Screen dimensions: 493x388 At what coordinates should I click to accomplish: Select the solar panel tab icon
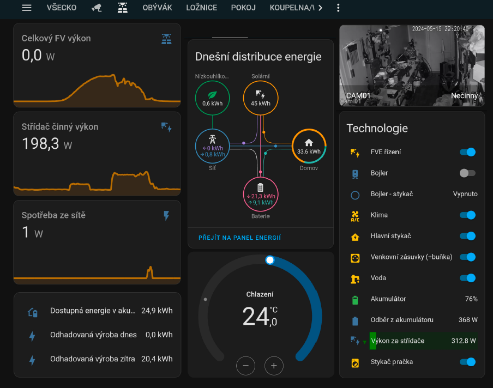[123, 8]
